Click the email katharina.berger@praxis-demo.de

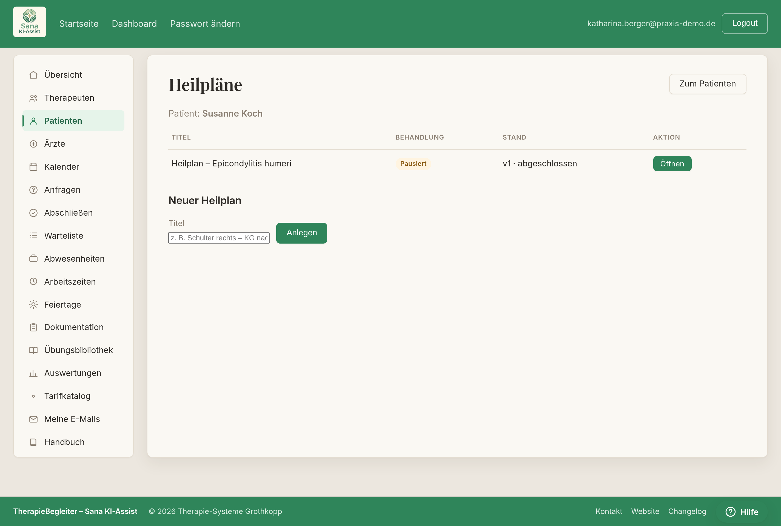pyautogui.click(x=651, y=24)
